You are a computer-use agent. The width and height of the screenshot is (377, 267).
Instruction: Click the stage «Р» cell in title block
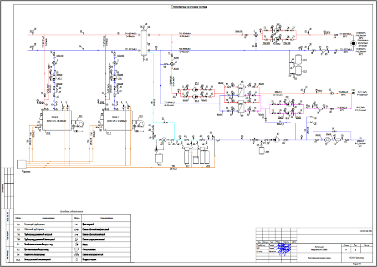(x=346, y=250)
